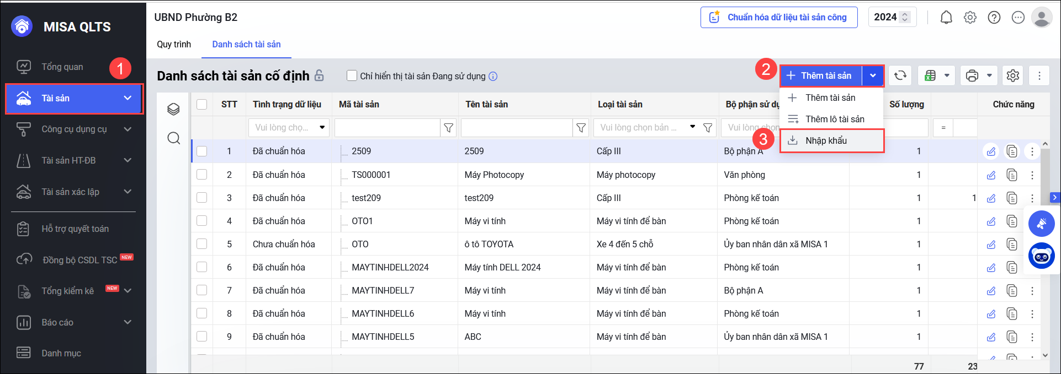
Task: Click the layers icon beside table
Action: click(173, 109)
